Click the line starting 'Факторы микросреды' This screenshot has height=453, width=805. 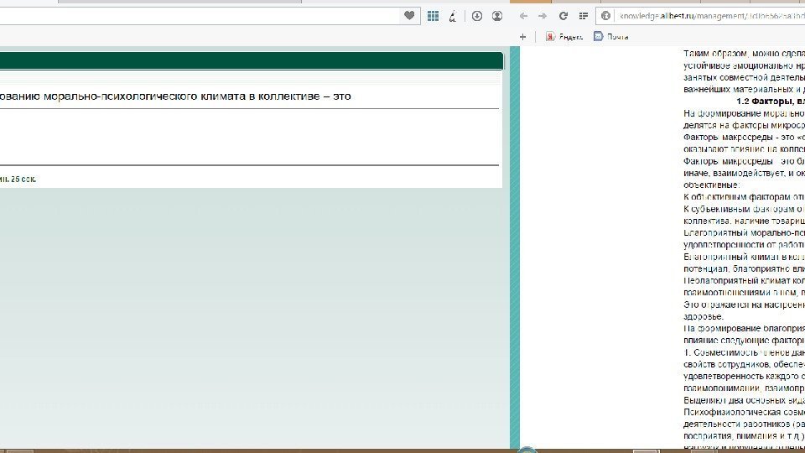coord(744,161)
